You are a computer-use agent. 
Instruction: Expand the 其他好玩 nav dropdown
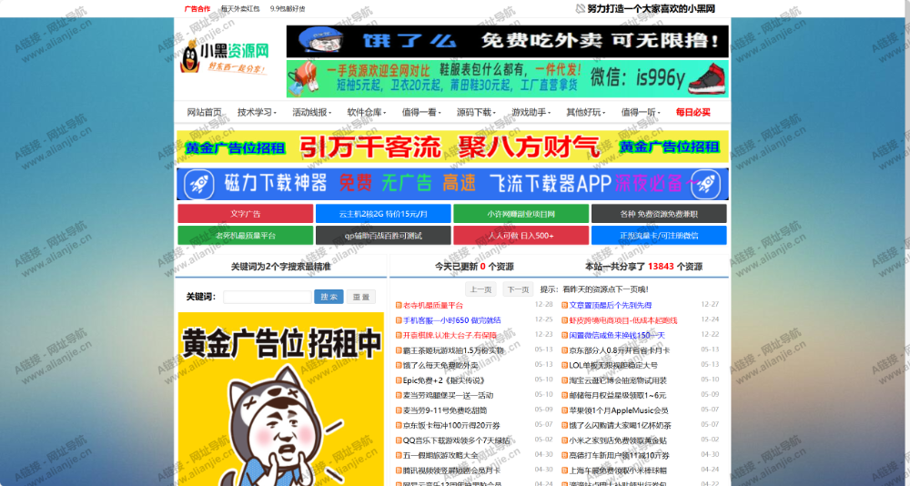[586, 113]
